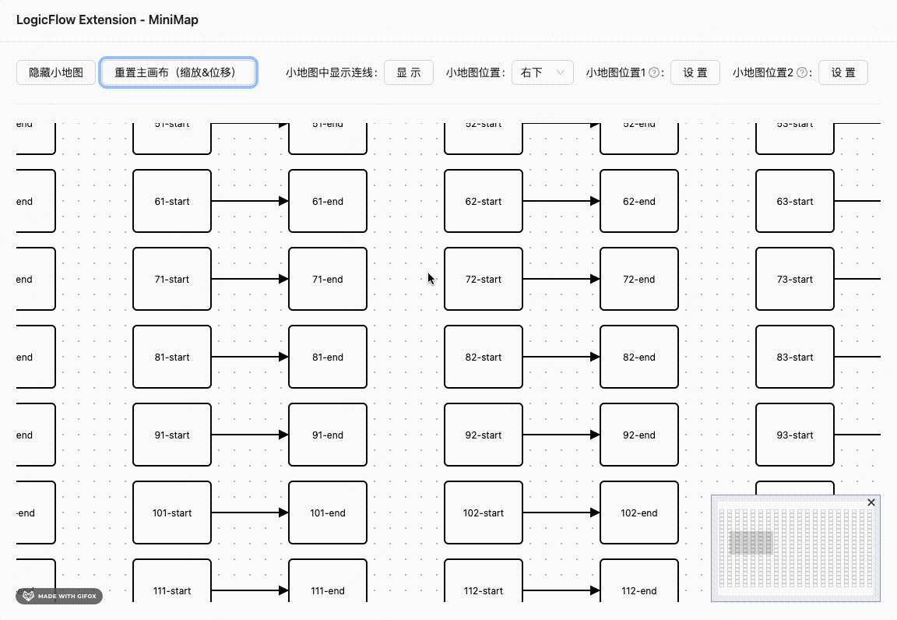This screenshot has width=897, height=620.
Task: Select the 73-start node
Action: click(x=794, y=279)
